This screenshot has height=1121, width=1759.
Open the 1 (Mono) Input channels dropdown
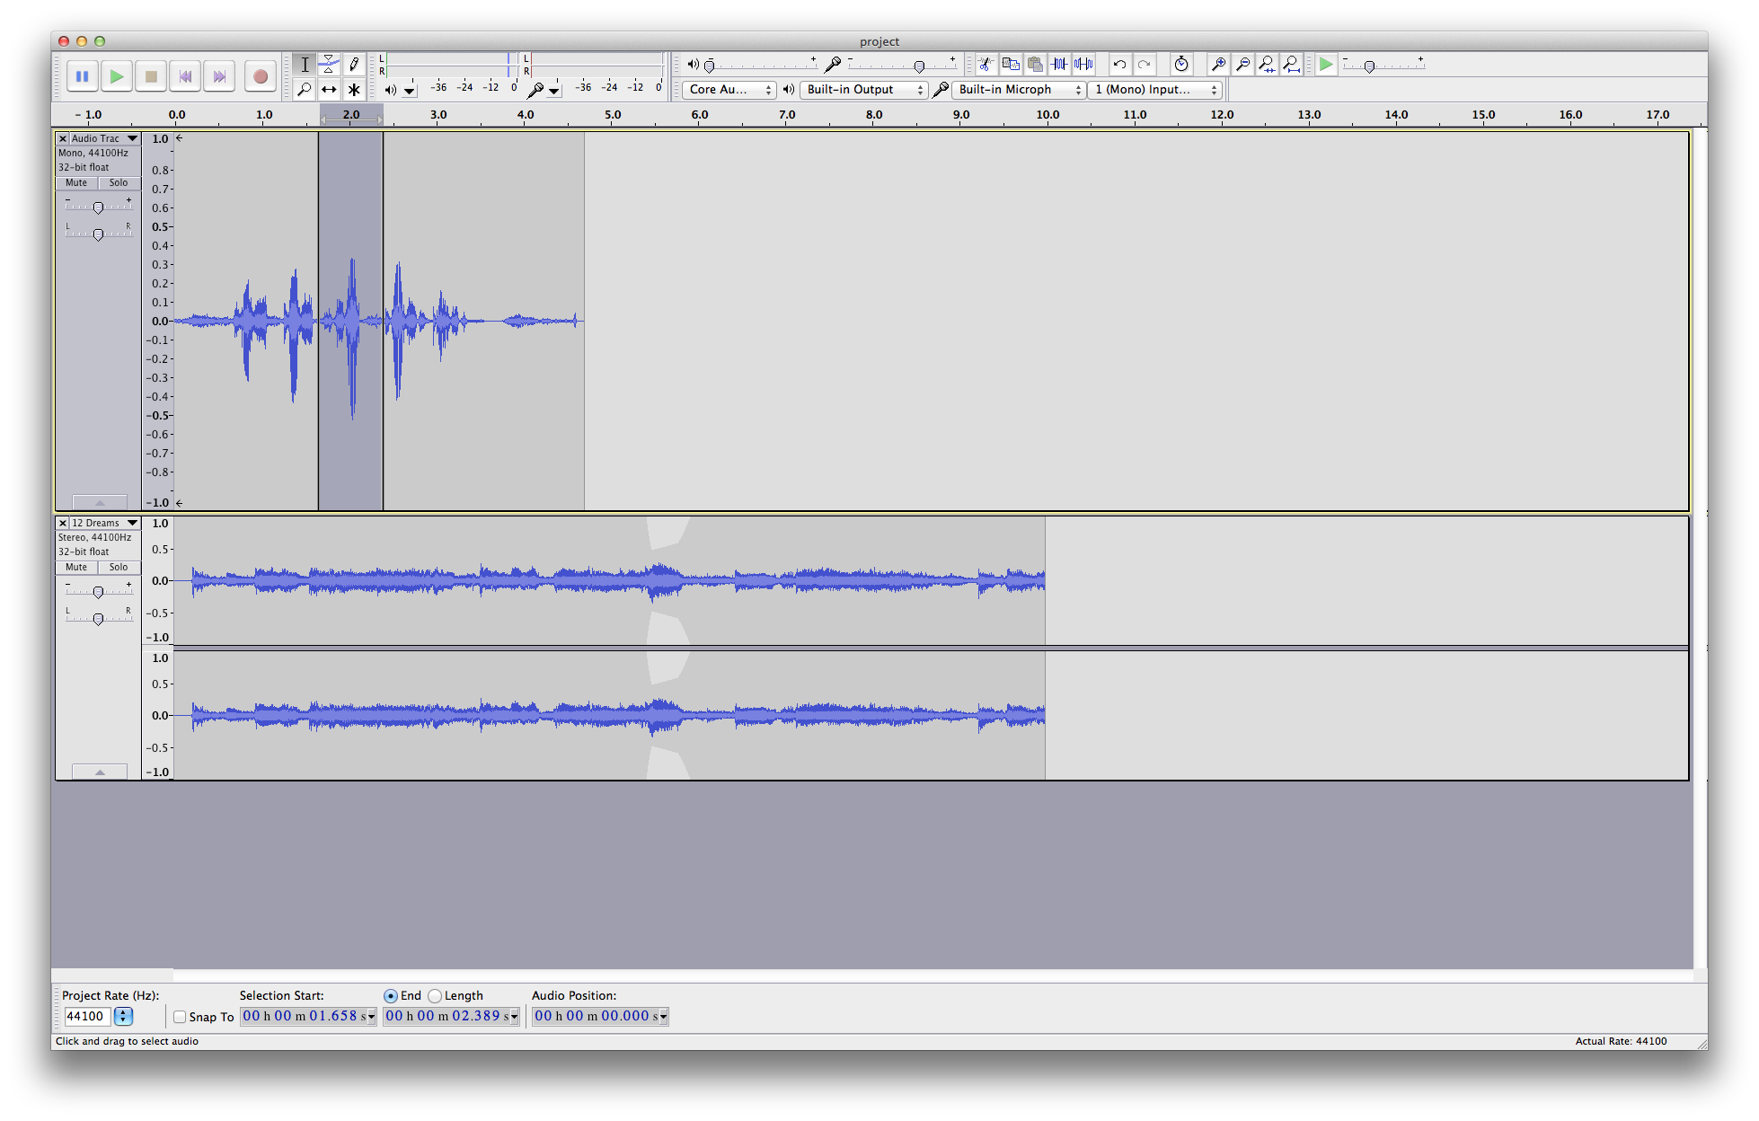[1154, 90]
